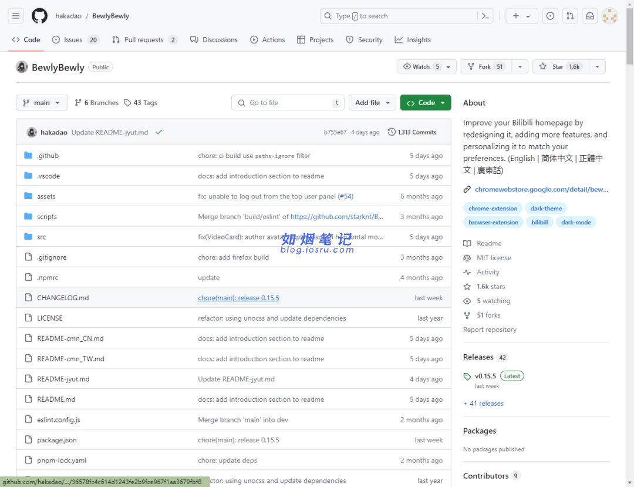This screenshot has height=487, width=634.
Task: Open the package.json file
Action: [x=56, y=439]
